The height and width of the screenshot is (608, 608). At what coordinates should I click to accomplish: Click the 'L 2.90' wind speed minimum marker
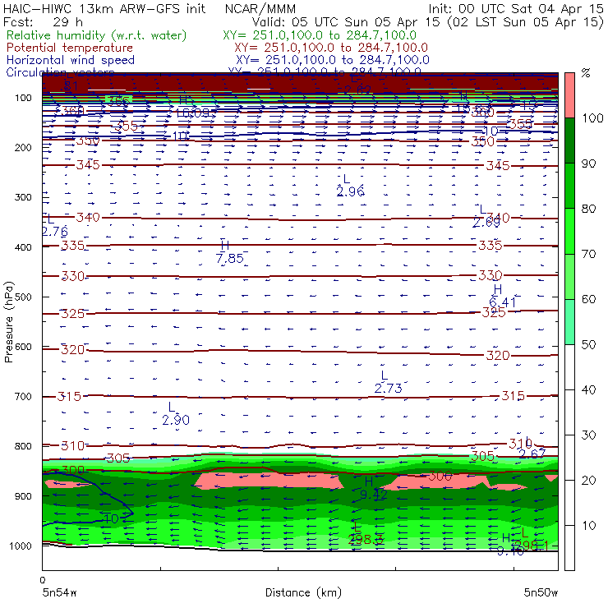pyautogui.click(x=176, y=414)
